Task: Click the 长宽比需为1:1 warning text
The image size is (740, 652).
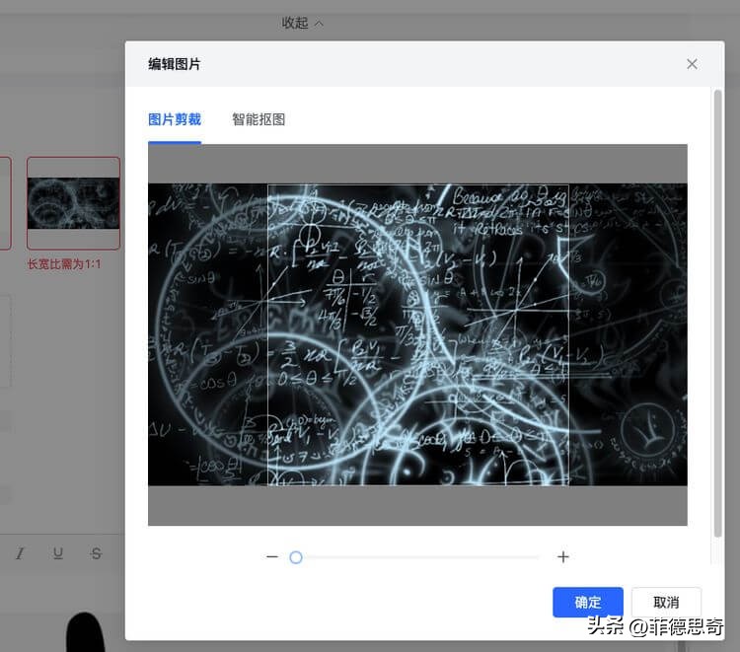Action: coord(64,264)
